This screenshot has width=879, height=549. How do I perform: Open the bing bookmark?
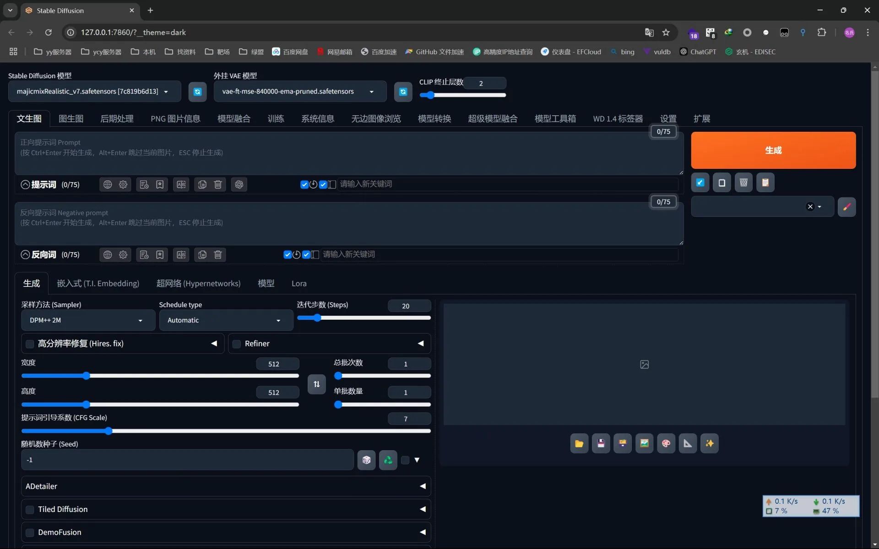click(x=623, y=52)
